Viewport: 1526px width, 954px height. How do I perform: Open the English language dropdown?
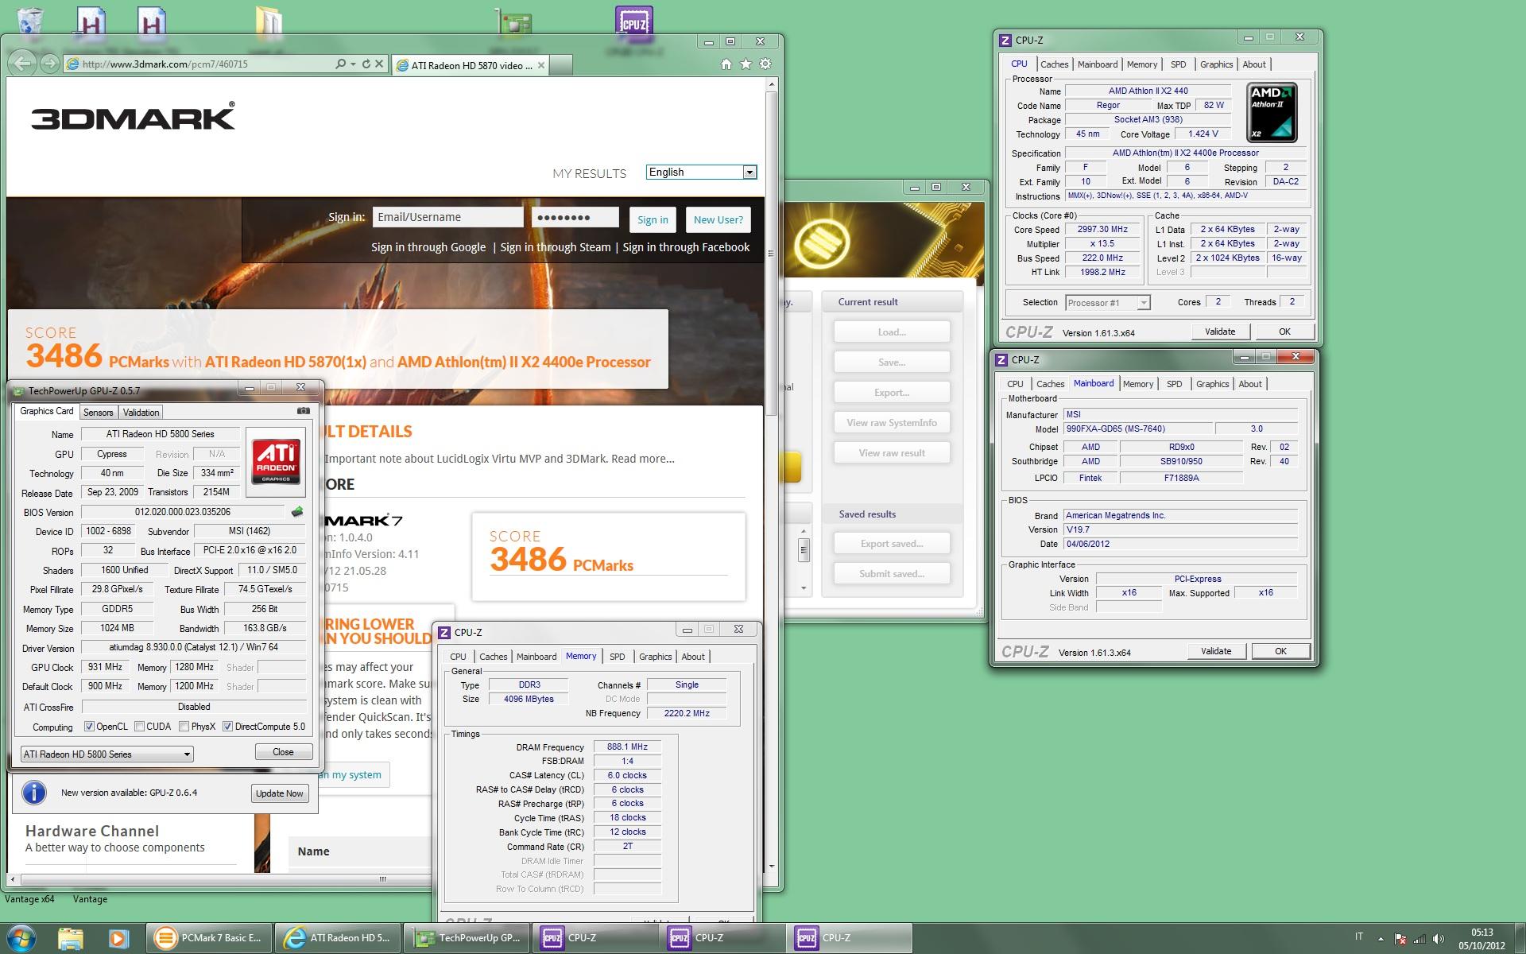click(x=701, y=173)
